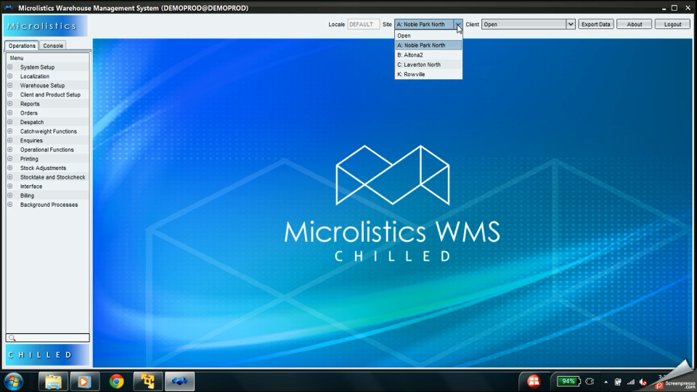Expand the System Setup tree node
The height and width of the screenshot is (392, 697).
tap(9, 67)
